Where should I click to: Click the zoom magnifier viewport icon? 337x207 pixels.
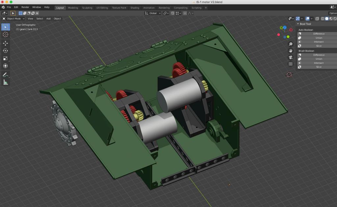[x=290, y=44]
